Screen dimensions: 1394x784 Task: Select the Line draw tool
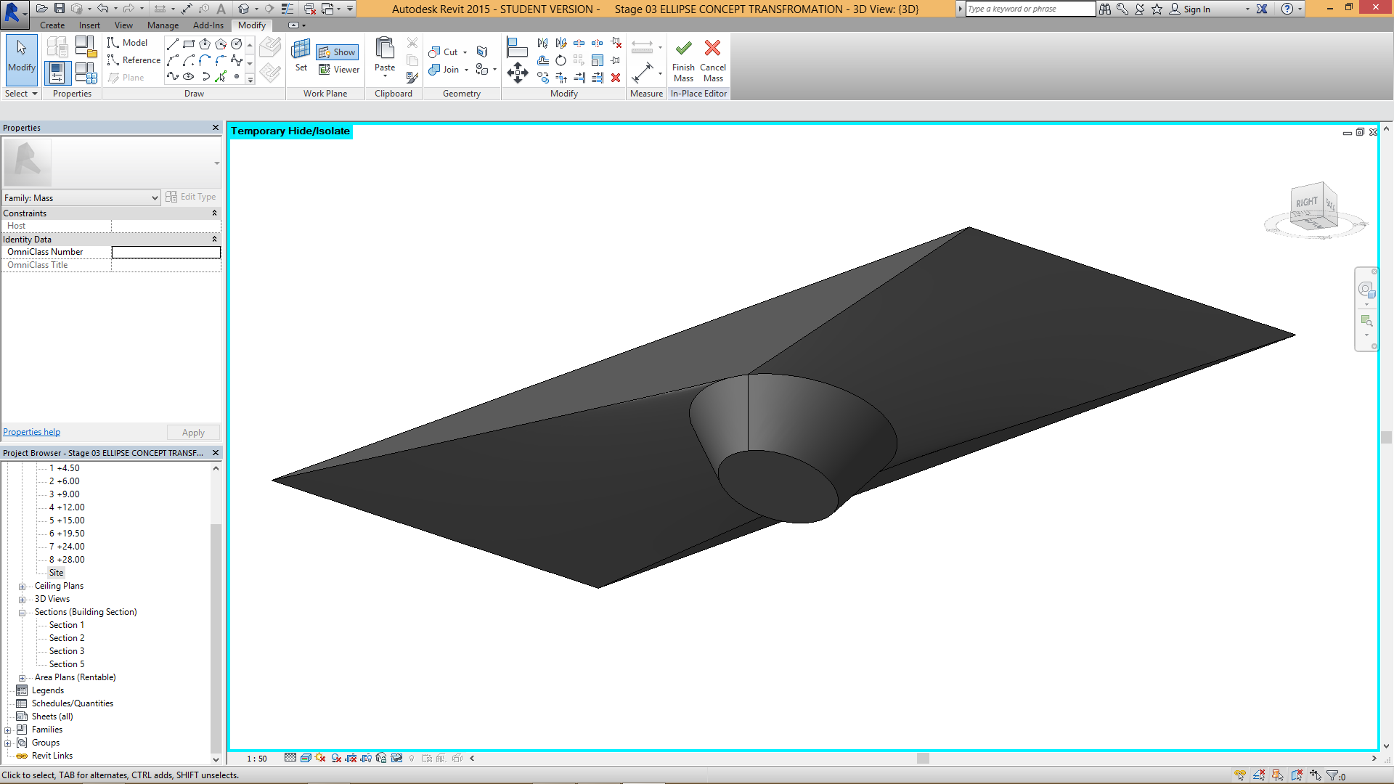coord(172,44)
